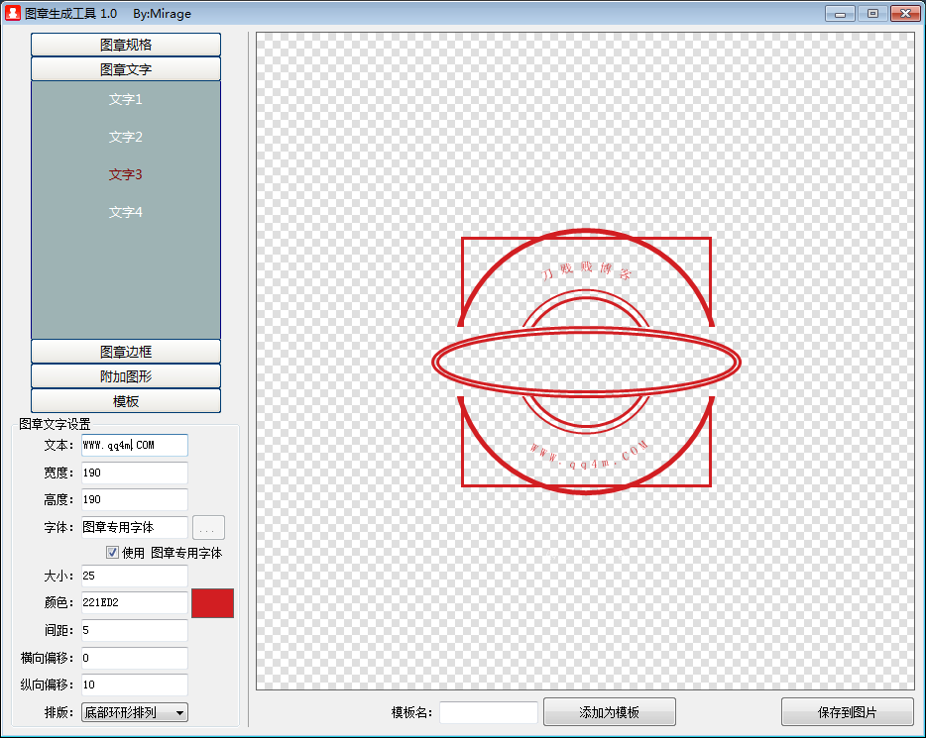926x738 pixels.
Task: Expand the 图章边框 section
Action: click(126, 352)
